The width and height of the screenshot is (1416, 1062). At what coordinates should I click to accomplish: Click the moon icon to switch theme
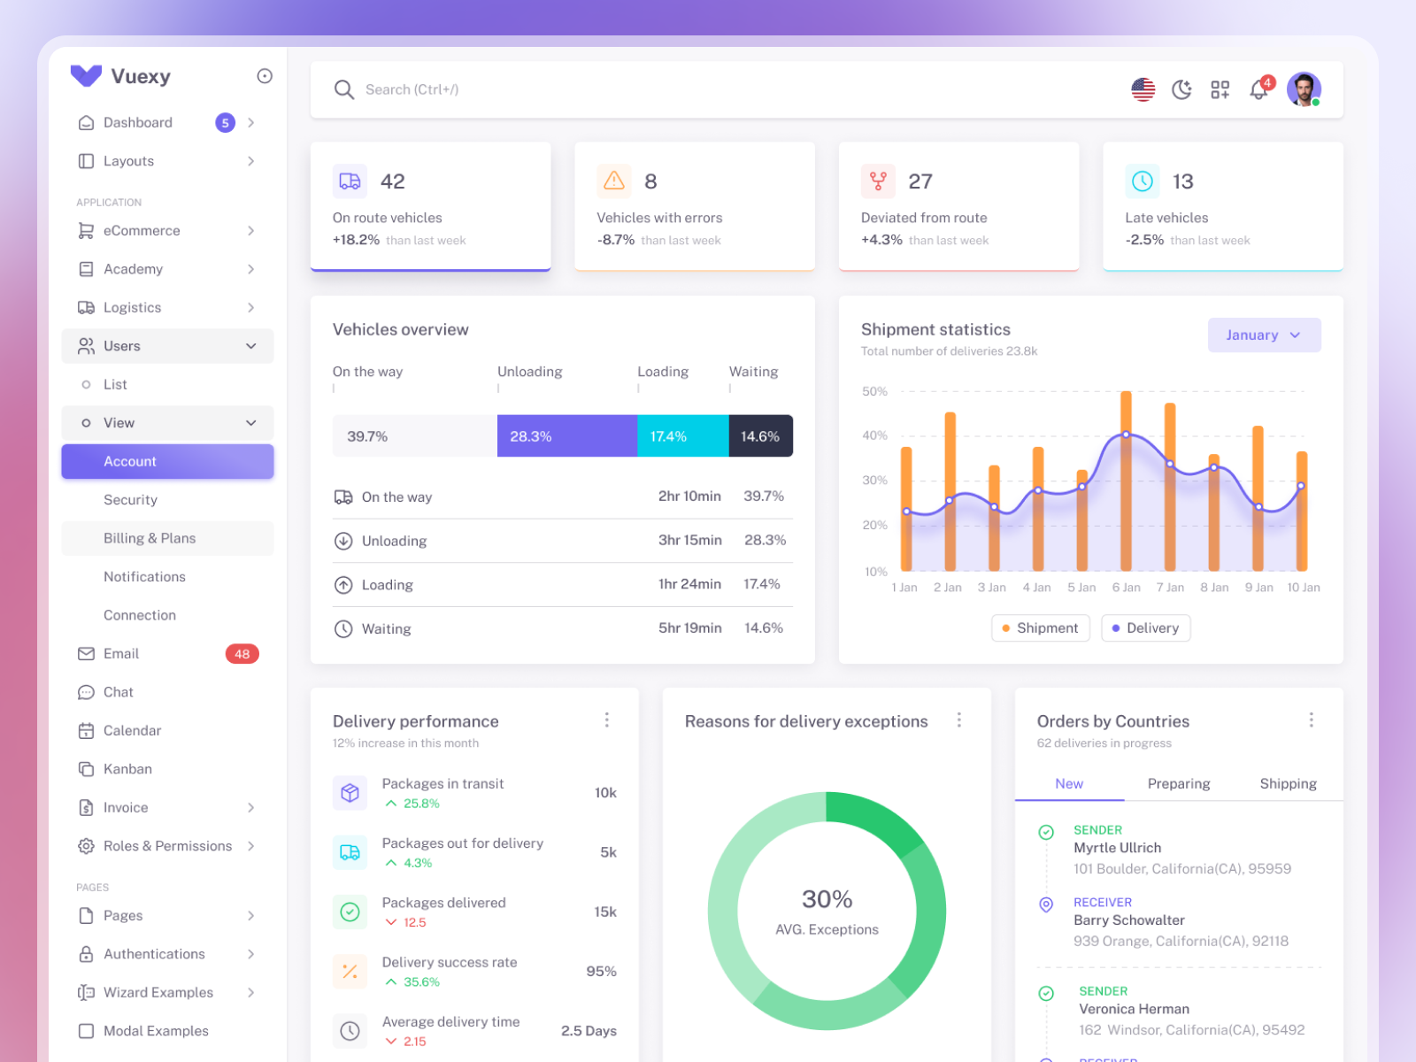click(1181, 88)
